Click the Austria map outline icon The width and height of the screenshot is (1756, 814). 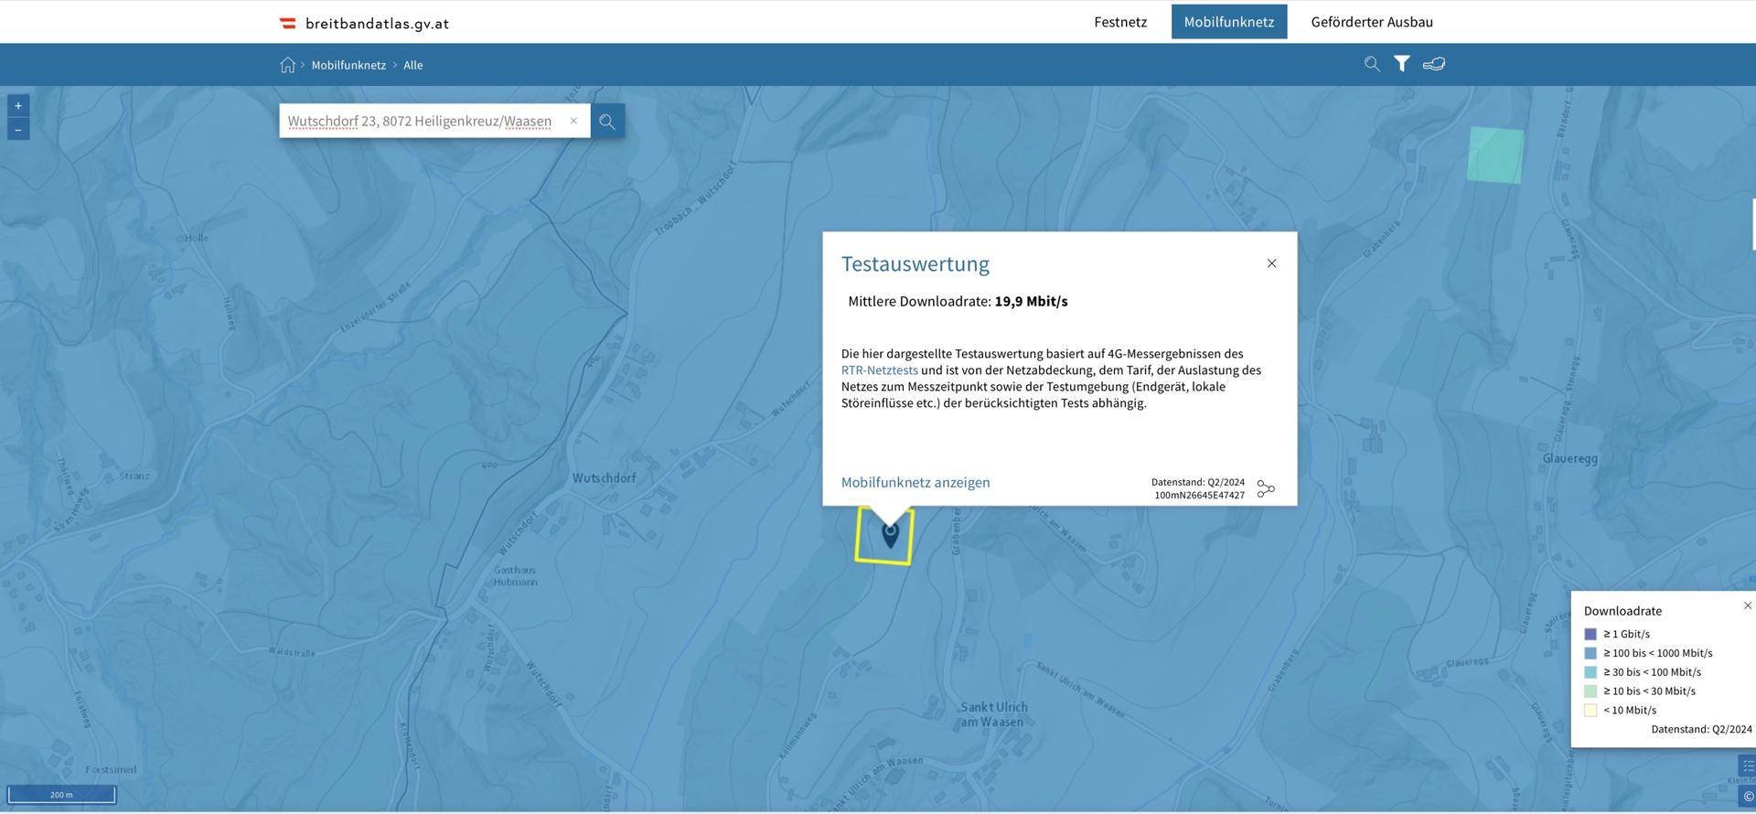(1433, 64)
